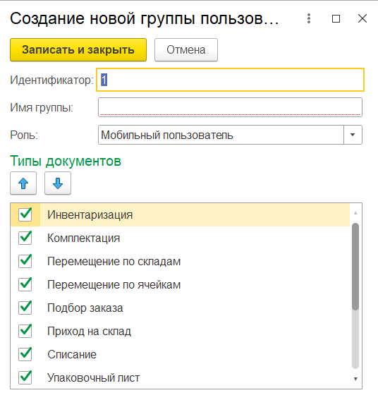Open the three-dot window options menu
Screen dimensions: 378x400
[x=309, y=18]
